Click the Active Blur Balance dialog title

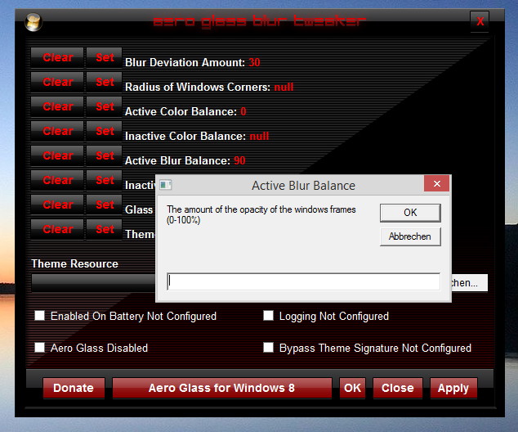click(304, 186)
